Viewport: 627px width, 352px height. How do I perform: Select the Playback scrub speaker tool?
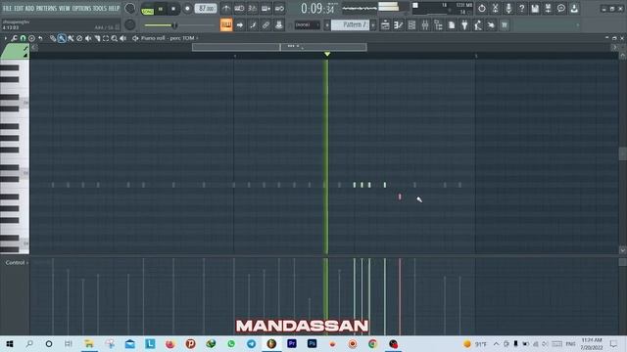pyautogui.click(x=123, y=38)
